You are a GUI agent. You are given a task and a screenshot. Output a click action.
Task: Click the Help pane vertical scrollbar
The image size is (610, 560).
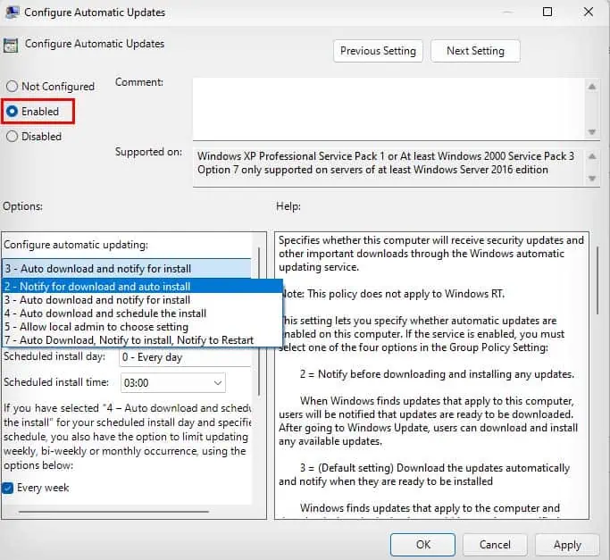coord(598,280)
